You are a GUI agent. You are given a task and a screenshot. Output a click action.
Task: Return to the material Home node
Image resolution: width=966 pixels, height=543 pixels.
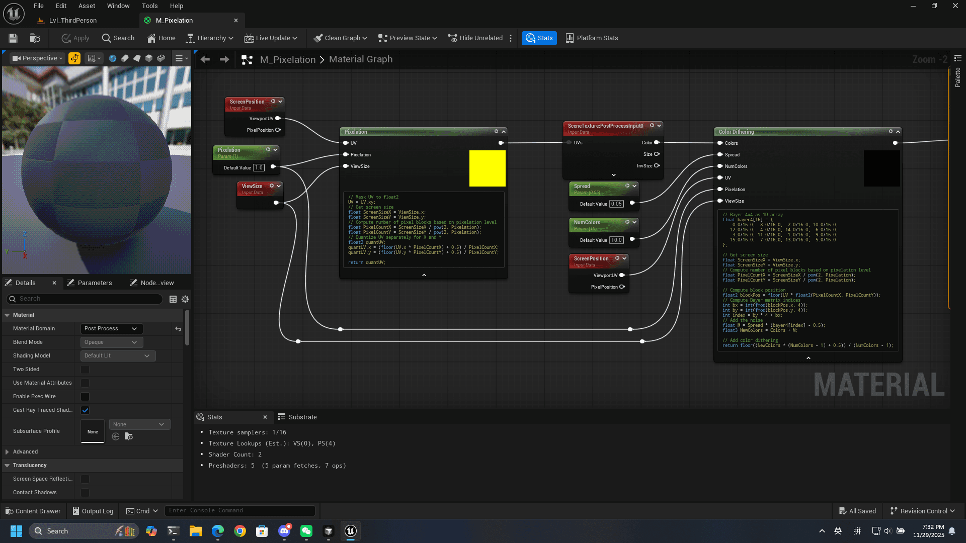(160, 38)
